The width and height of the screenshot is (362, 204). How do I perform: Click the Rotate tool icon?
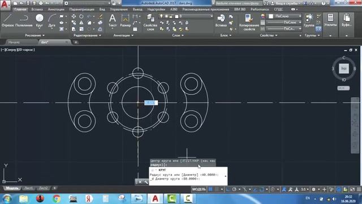click(81, 16)
